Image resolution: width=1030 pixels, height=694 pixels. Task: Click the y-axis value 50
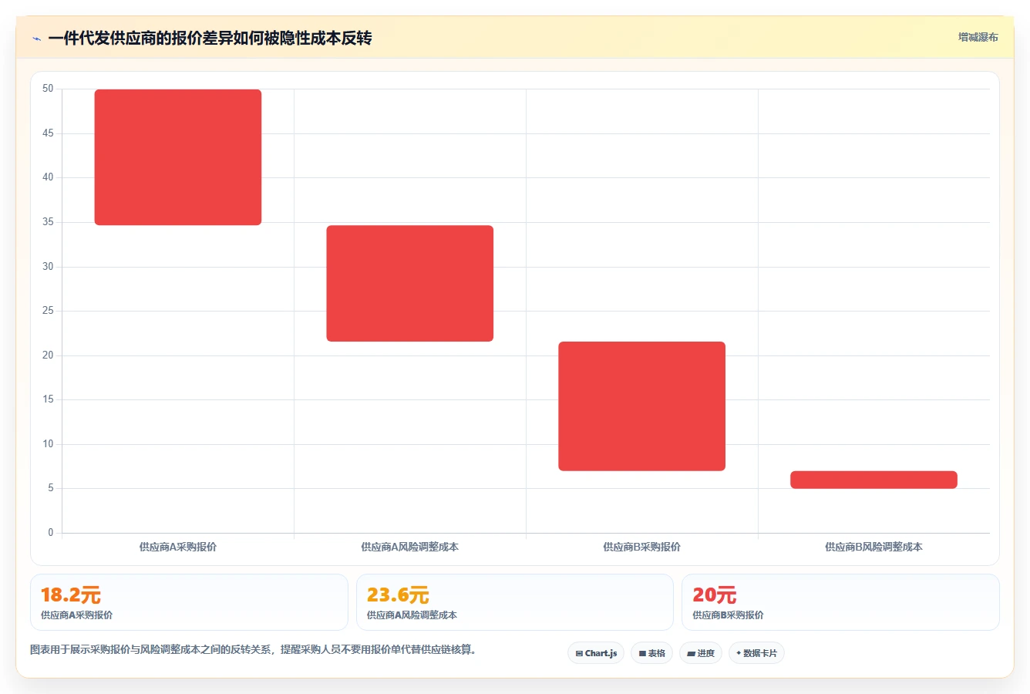point(48,89)
